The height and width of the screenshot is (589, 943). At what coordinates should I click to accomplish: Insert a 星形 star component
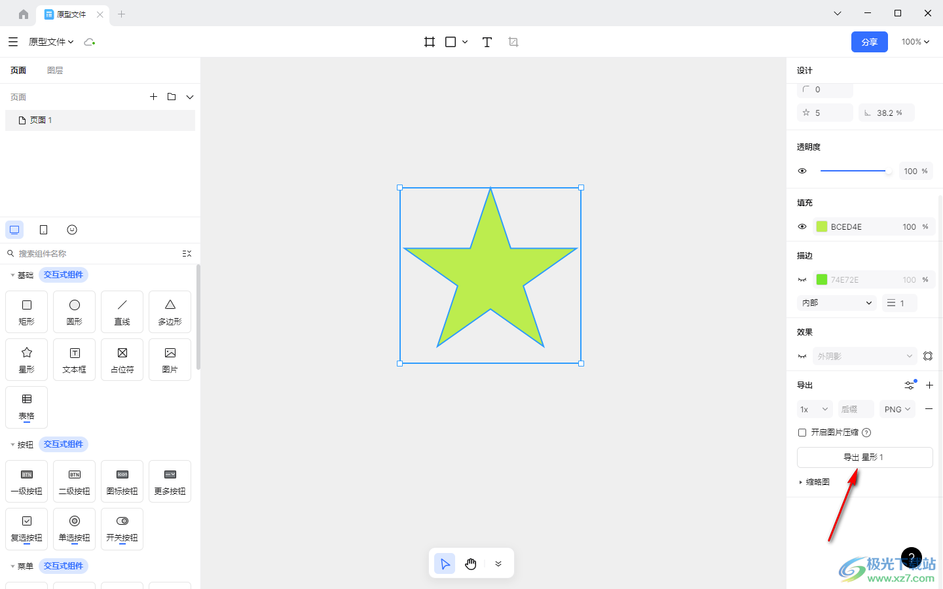[26, 360]
